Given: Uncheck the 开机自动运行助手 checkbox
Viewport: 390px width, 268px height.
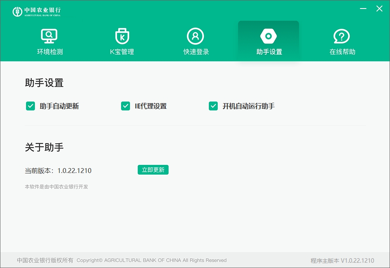Looking at the screenshot, I should (x=213, y=106).
